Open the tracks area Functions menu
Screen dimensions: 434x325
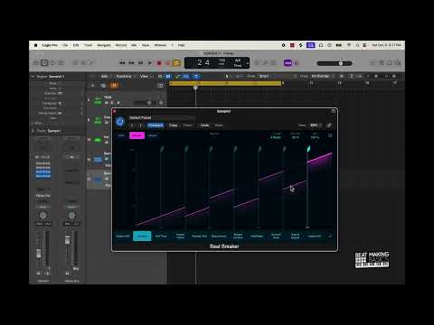pos(126,77)
